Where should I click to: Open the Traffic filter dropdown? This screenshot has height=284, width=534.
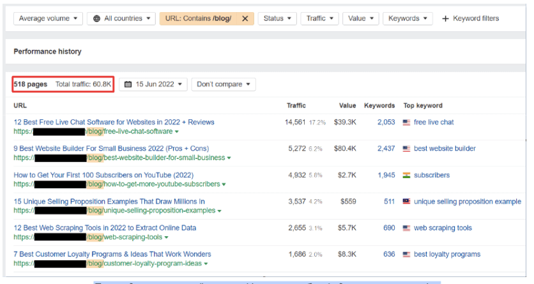319,19
